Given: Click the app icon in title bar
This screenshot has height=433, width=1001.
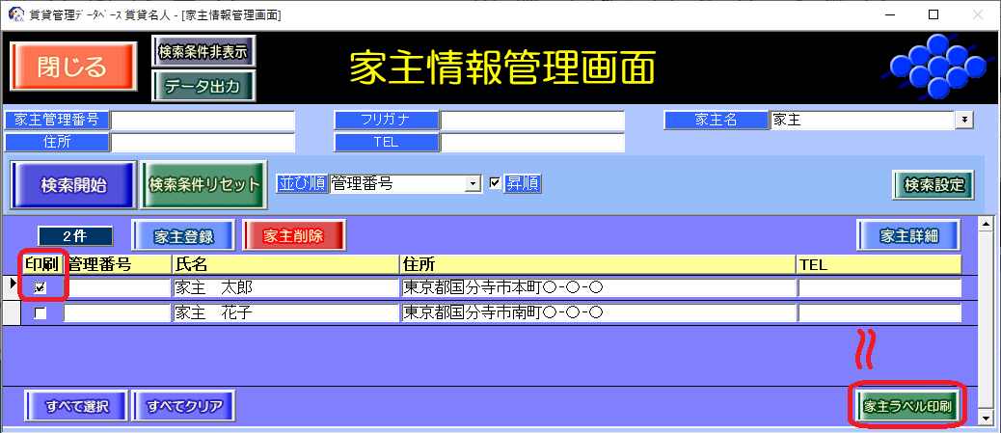Looking at the screenshot, I should (14, 14).
